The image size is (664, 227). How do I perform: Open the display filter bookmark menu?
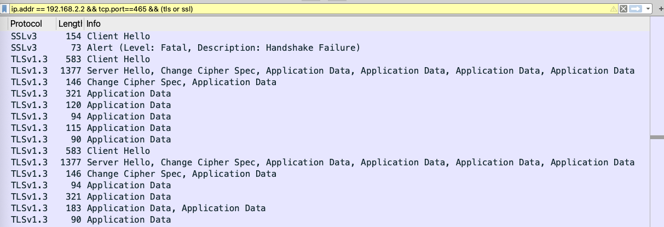pyautogui.click(x=5, y=9)
